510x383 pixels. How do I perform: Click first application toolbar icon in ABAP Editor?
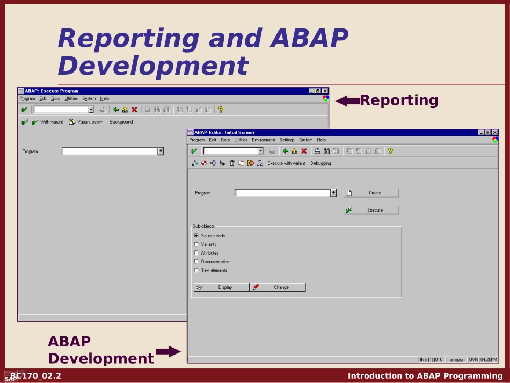(x=194, y=163)
